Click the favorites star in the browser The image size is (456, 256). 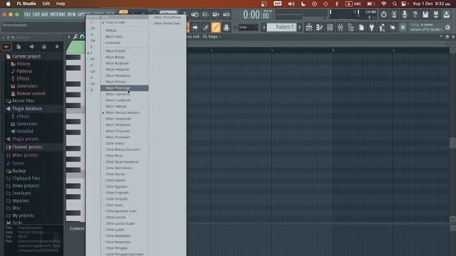57,47
